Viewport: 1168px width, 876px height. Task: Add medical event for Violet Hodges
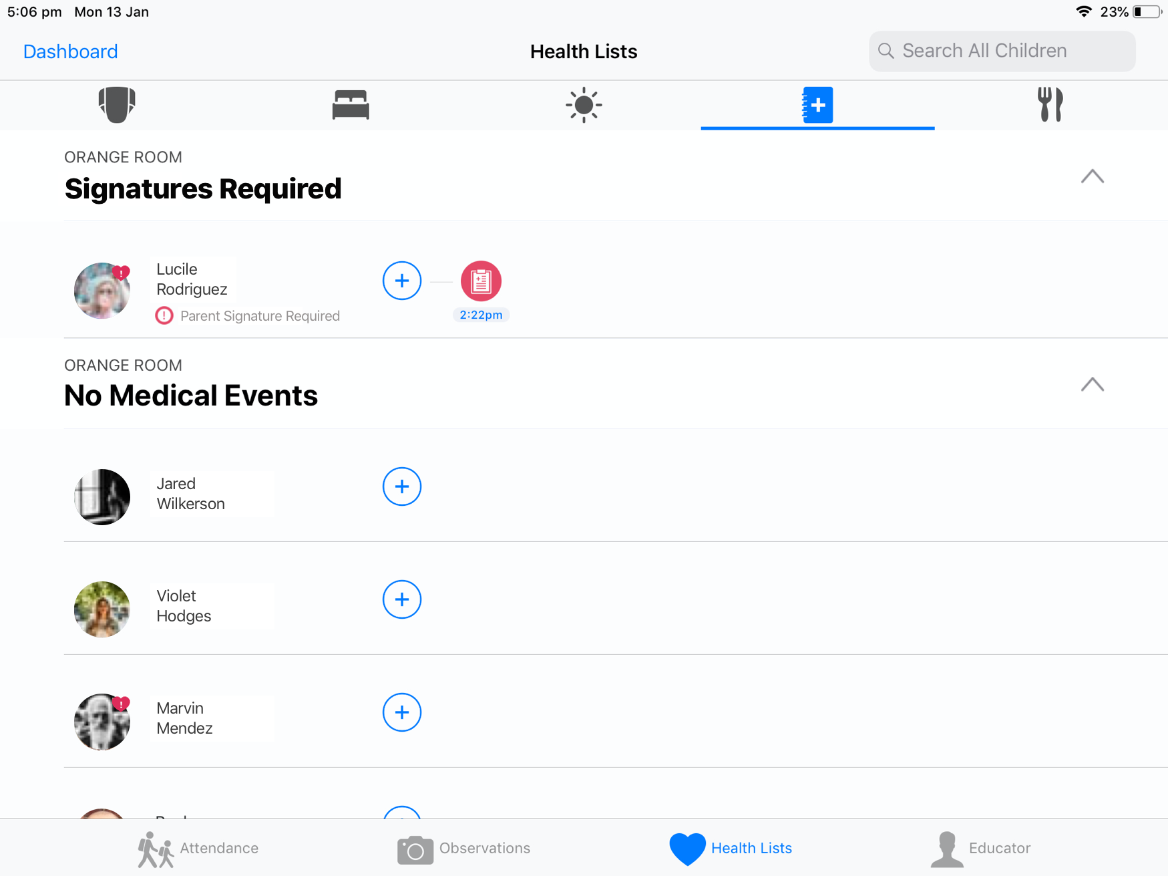(x=402, y=600)
